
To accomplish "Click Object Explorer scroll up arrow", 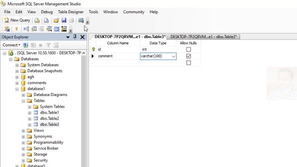I will (84, 53).
